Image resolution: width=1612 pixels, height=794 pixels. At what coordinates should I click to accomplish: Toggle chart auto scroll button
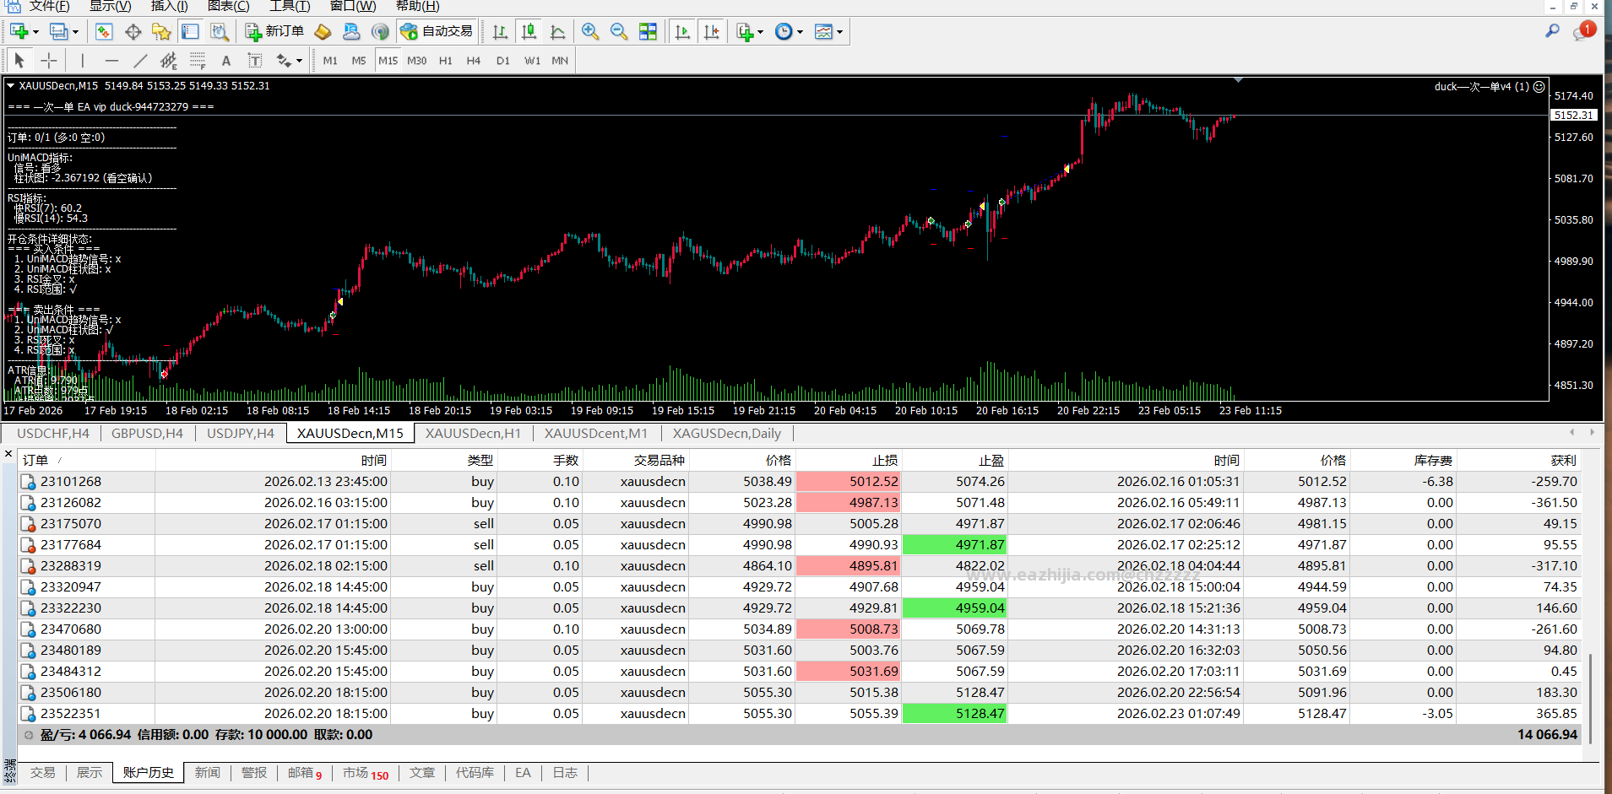[x=682, y=32]
